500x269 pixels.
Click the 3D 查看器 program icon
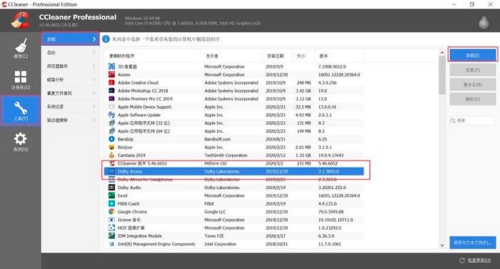click(x=111, y=66)
